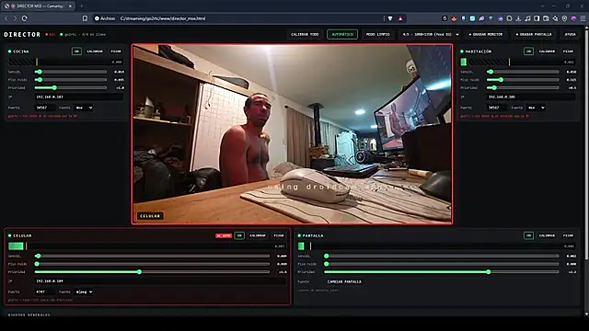Click the Archivo site info indicator
Screen dimensions: 589x331
pyautogui.click(x=105, y=18)
